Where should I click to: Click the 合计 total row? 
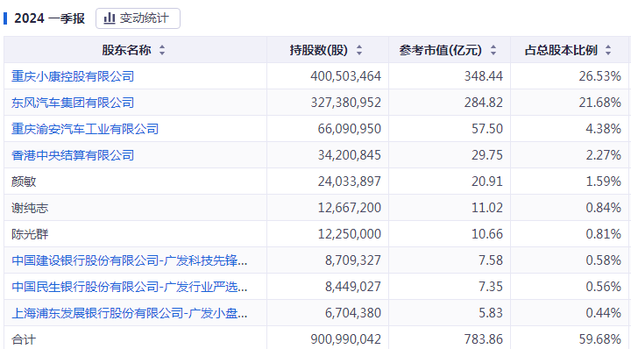(x=316, y=338)
